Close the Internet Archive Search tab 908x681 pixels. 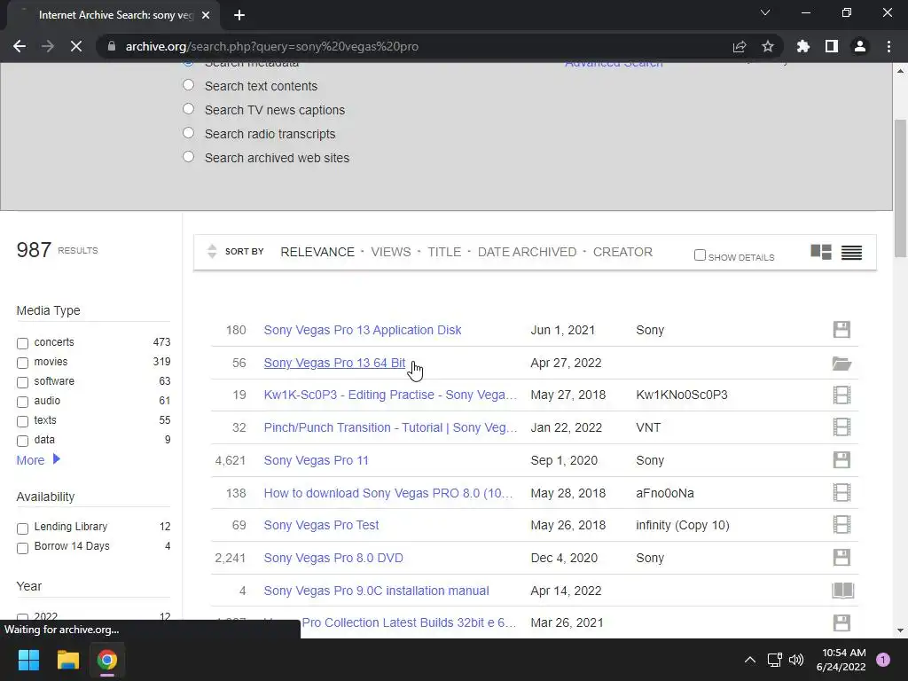tap(206, 15)
